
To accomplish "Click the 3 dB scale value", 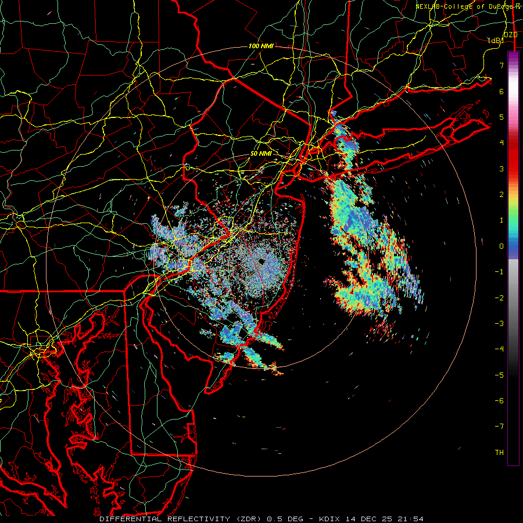I will point(501,169).
